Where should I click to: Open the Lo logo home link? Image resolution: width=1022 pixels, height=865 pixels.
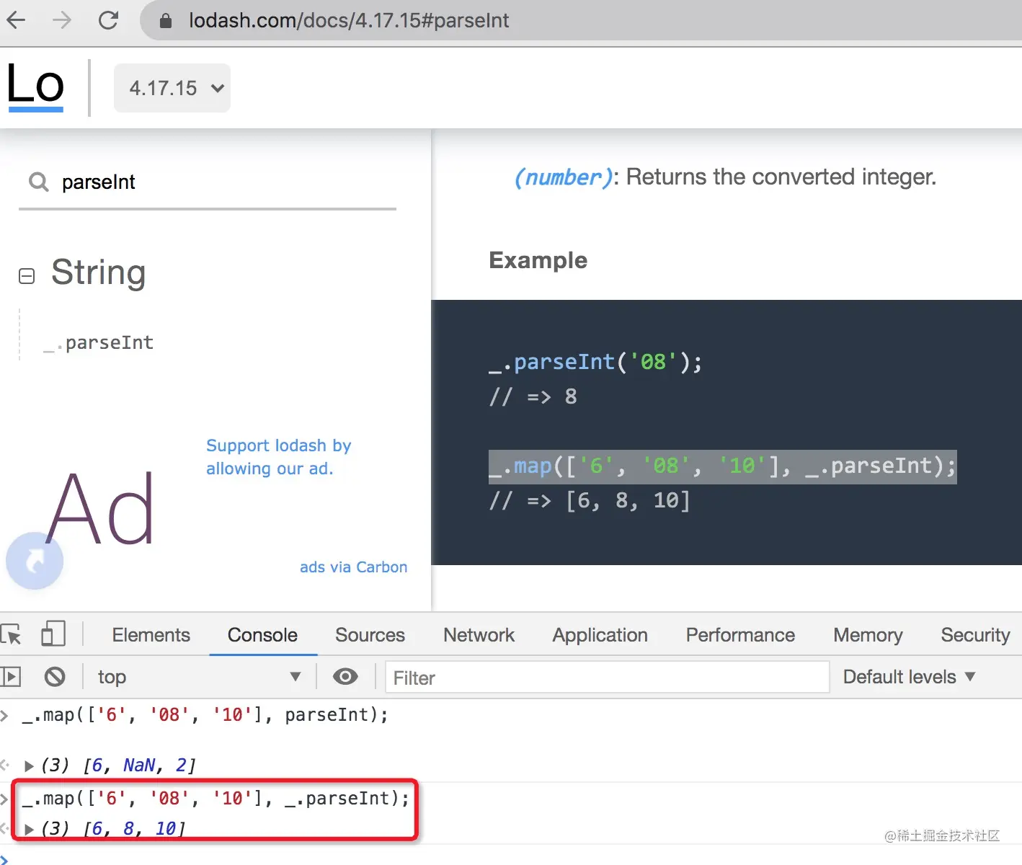point(35,86)
